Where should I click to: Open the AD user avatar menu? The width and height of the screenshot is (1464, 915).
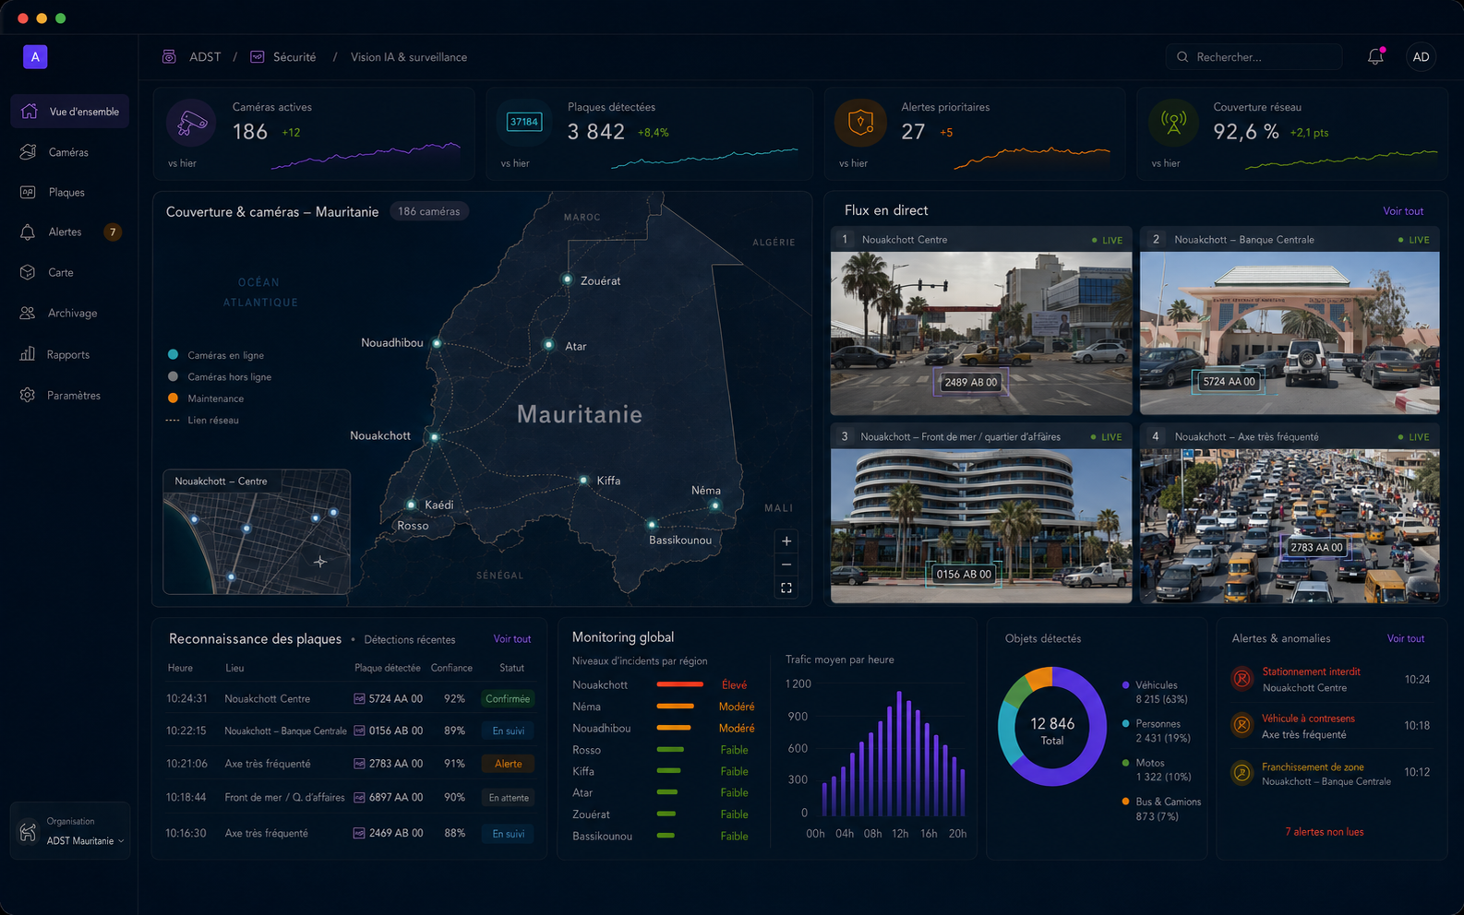click(1422, 57)
